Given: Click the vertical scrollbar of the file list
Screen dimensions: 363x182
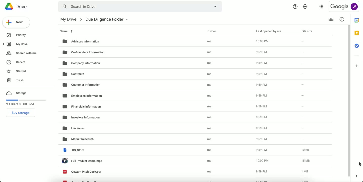Looking at the screenshot, I should point(349,101).
